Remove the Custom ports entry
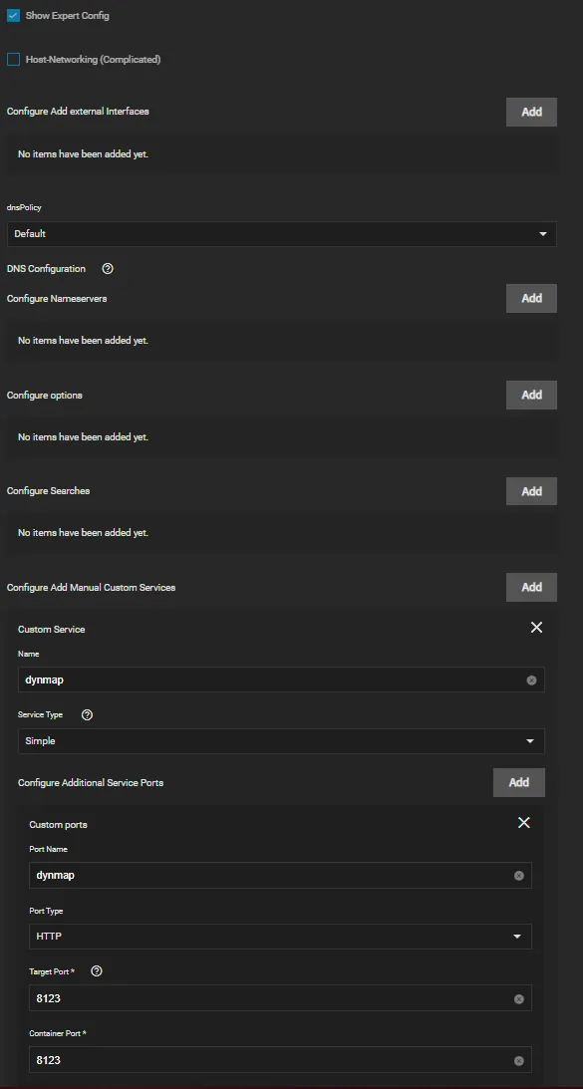The height and width of the screenshot is (1089, 583). coord(524,822)
